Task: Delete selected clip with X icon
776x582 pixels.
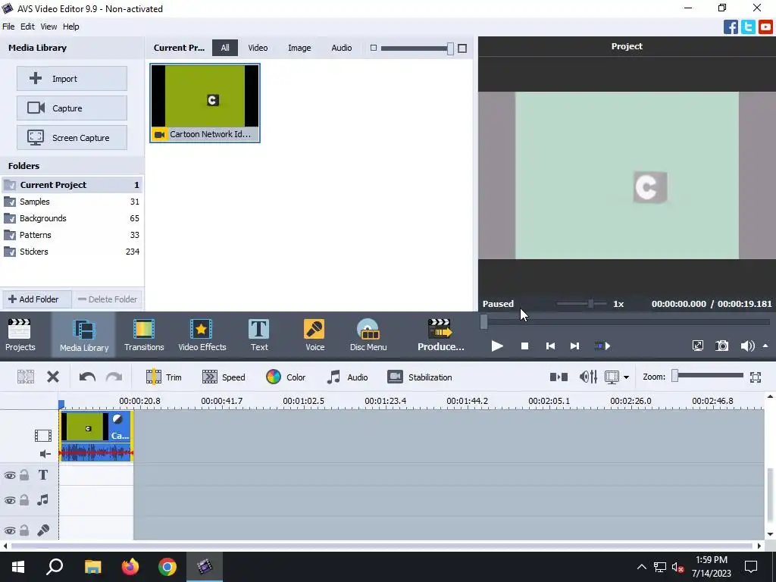Action: coord(53,377)
